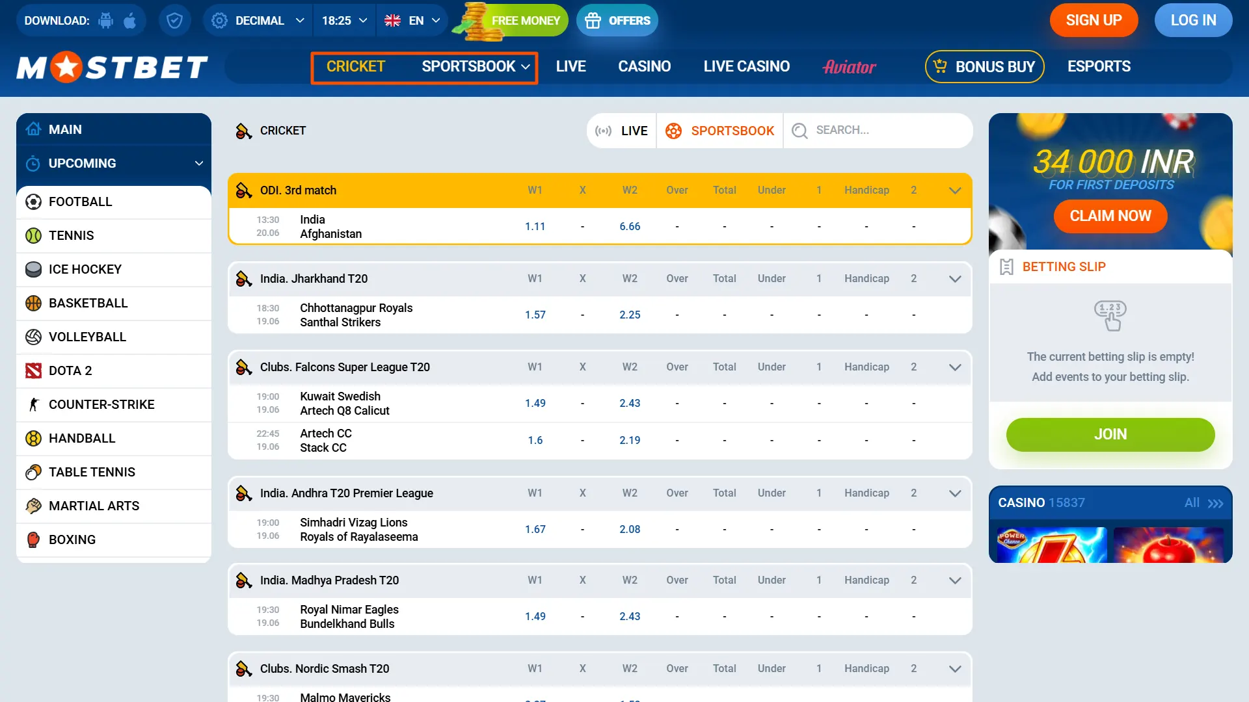Click cricket icon beside Andhra T20 Premier League
Viewport: 1249px width, 702px height.
[244, 493]
